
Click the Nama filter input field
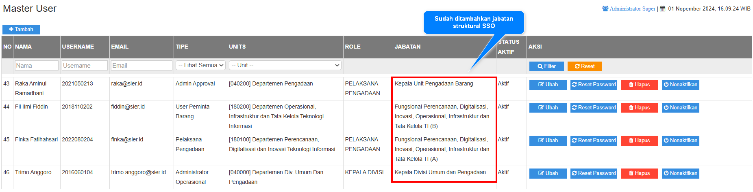pyautogui.click(x=37, y=66)
